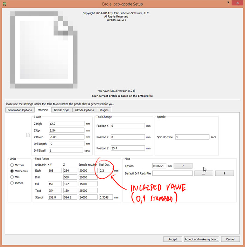Click the Drill Rack File help button

point(224,173)
